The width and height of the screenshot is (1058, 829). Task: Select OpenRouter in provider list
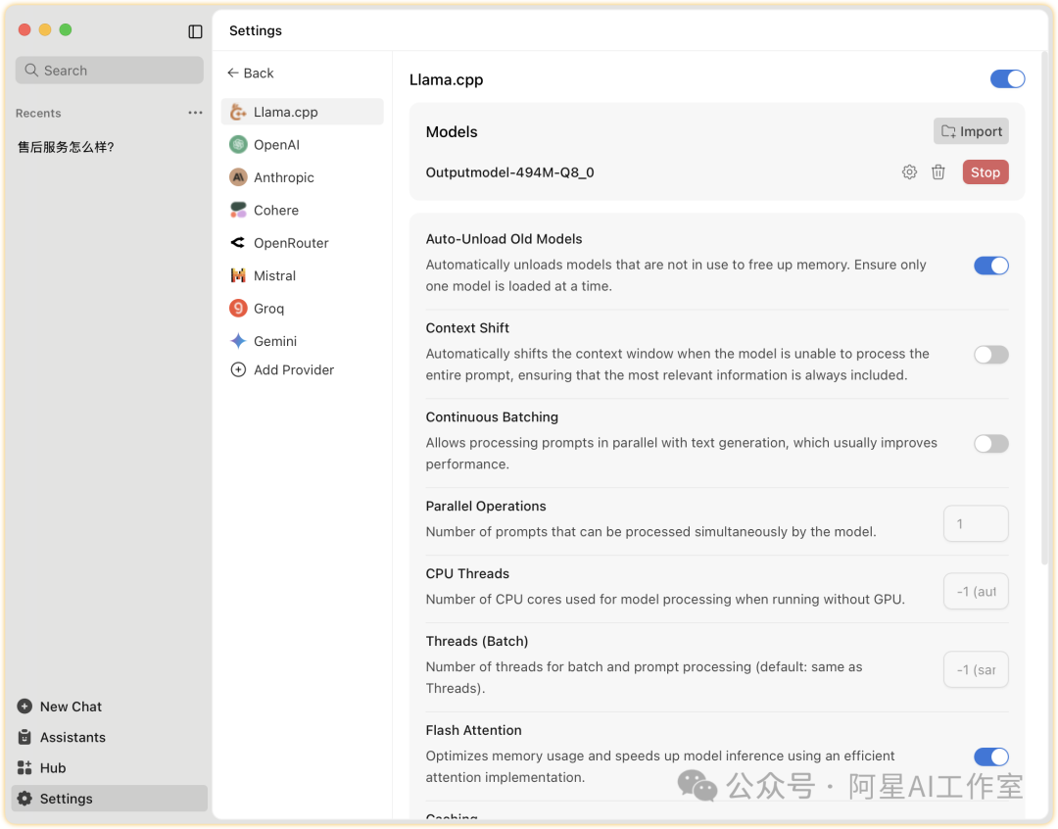click(303, 242)
